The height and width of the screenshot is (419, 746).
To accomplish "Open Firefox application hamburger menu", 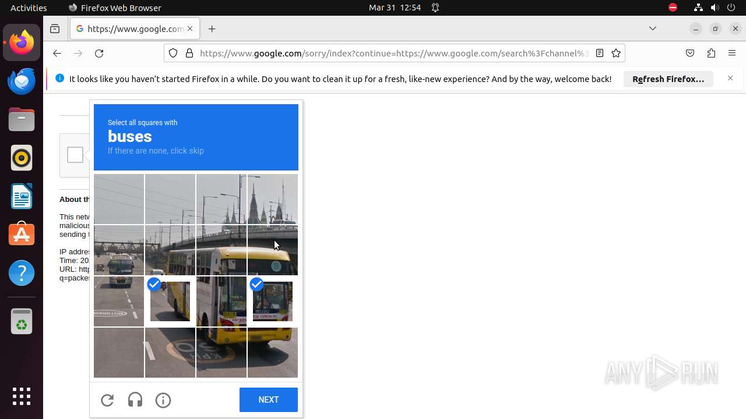I will [732, 53].
